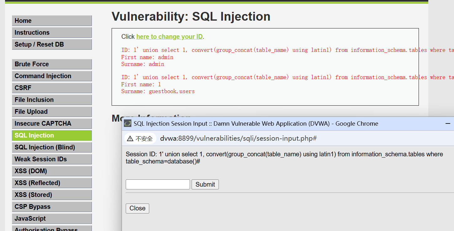Click the Submit button in the popup
The width and height of the screenshot is (454, 231).
pos(205,184)
